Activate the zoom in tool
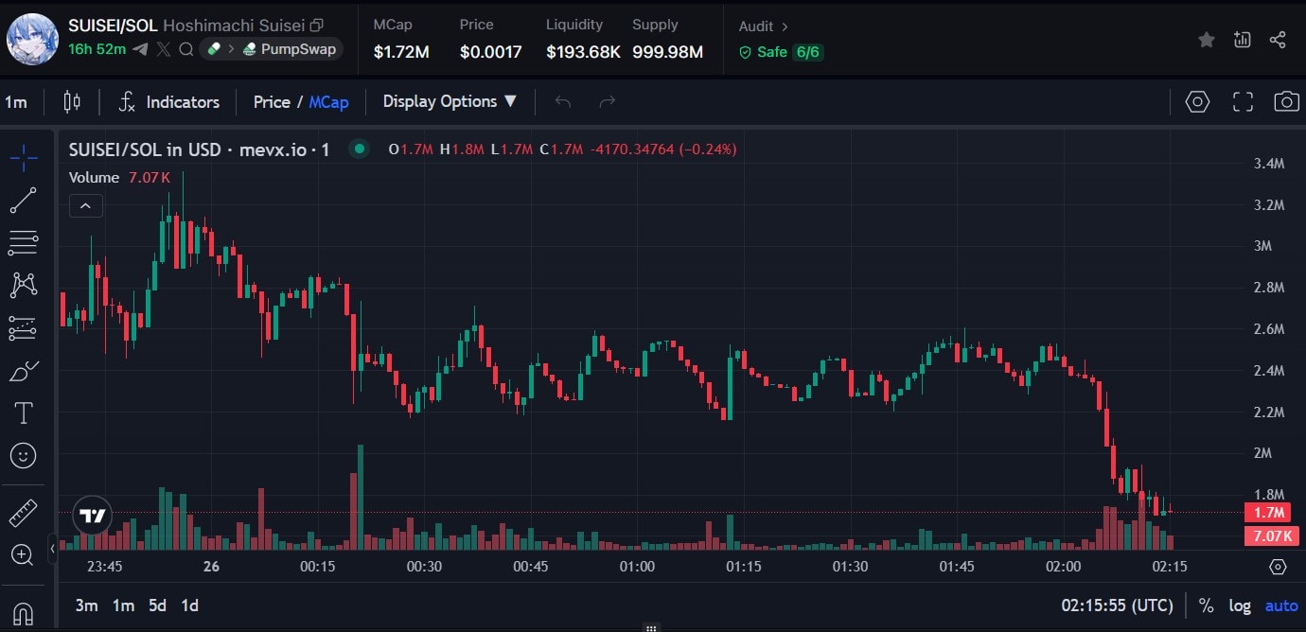This screenshot has height=632, width=1306. pyautogui.click(x=23, y=554)
